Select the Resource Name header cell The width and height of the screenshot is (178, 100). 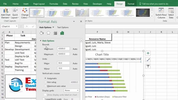click(x=97, y=39)
